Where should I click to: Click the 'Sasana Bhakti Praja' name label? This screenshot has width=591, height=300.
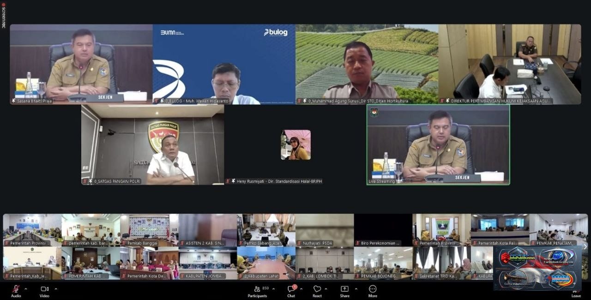tap(36, 101)
